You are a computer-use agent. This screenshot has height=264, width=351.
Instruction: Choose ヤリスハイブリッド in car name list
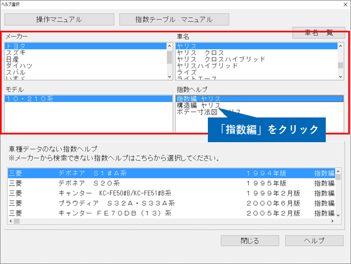(207, 65)
